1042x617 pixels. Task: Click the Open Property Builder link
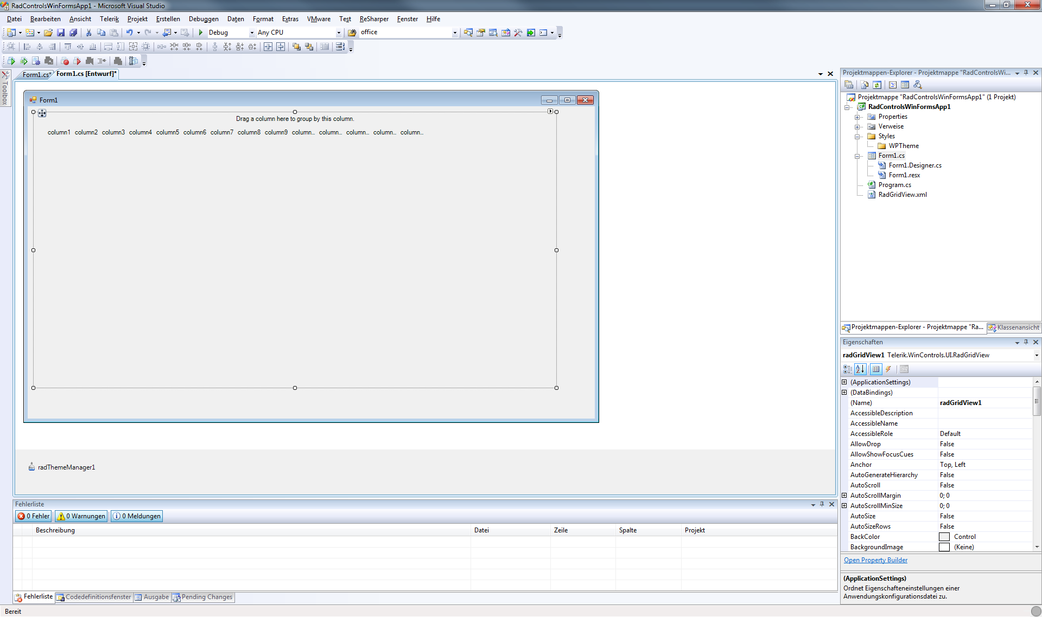click(x=875, y=560)
